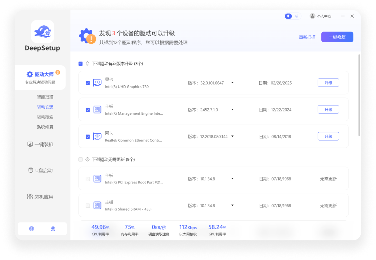The width and height of the screenshot is (376, 260).
Task: Open customer service via headset icon
Action: point(53,229)
